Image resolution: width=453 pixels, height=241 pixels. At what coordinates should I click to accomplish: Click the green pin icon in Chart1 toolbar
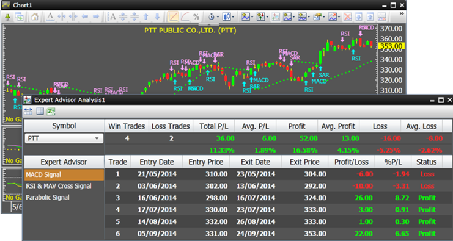click(x=8, y=17)
